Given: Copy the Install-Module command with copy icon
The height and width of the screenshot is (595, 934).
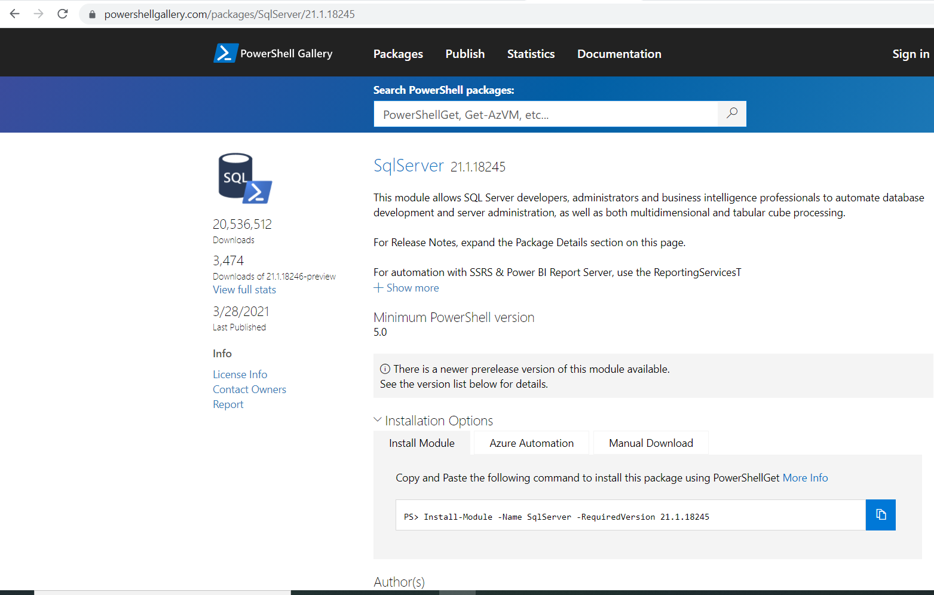Looking at the screenshot, I should click(881, 515).
